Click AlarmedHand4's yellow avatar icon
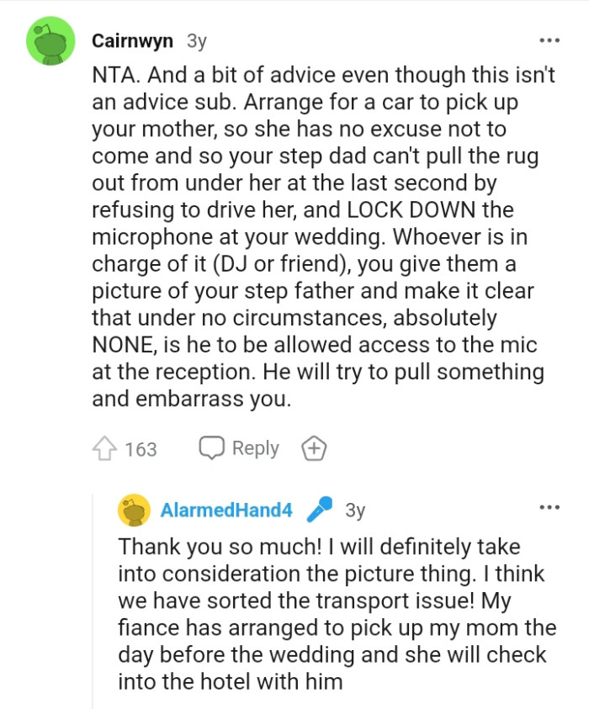Screen dimensions: 589x709 [135, 510]
